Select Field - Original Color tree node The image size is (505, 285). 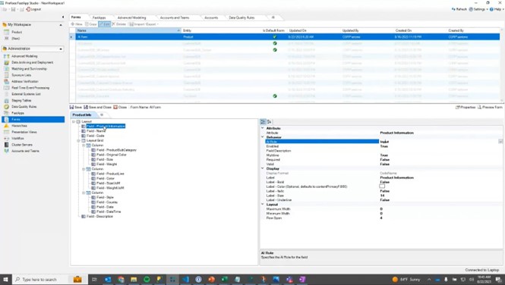coord(112,155)
